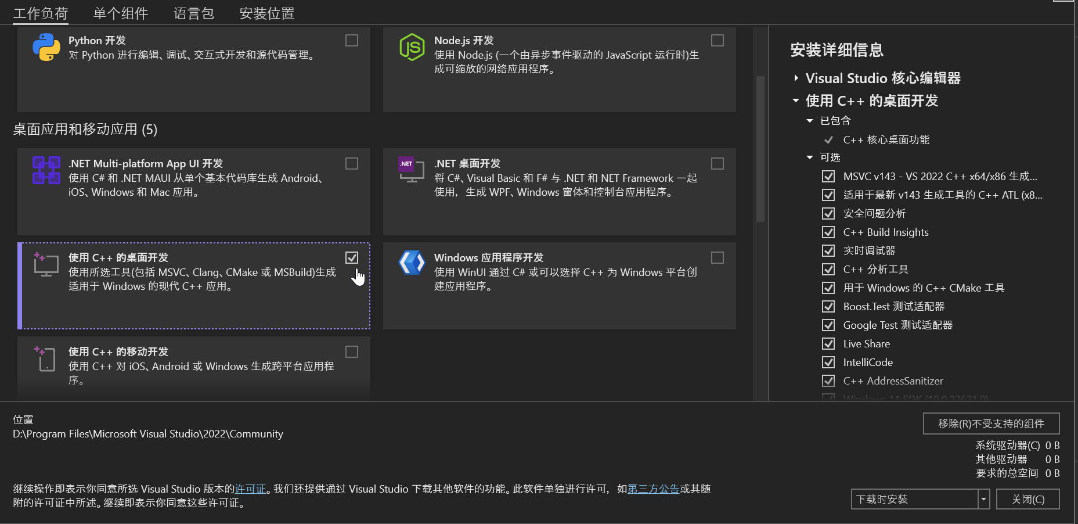Toggle Boost.Test 测试适配器 checkbox

point(828,306)
